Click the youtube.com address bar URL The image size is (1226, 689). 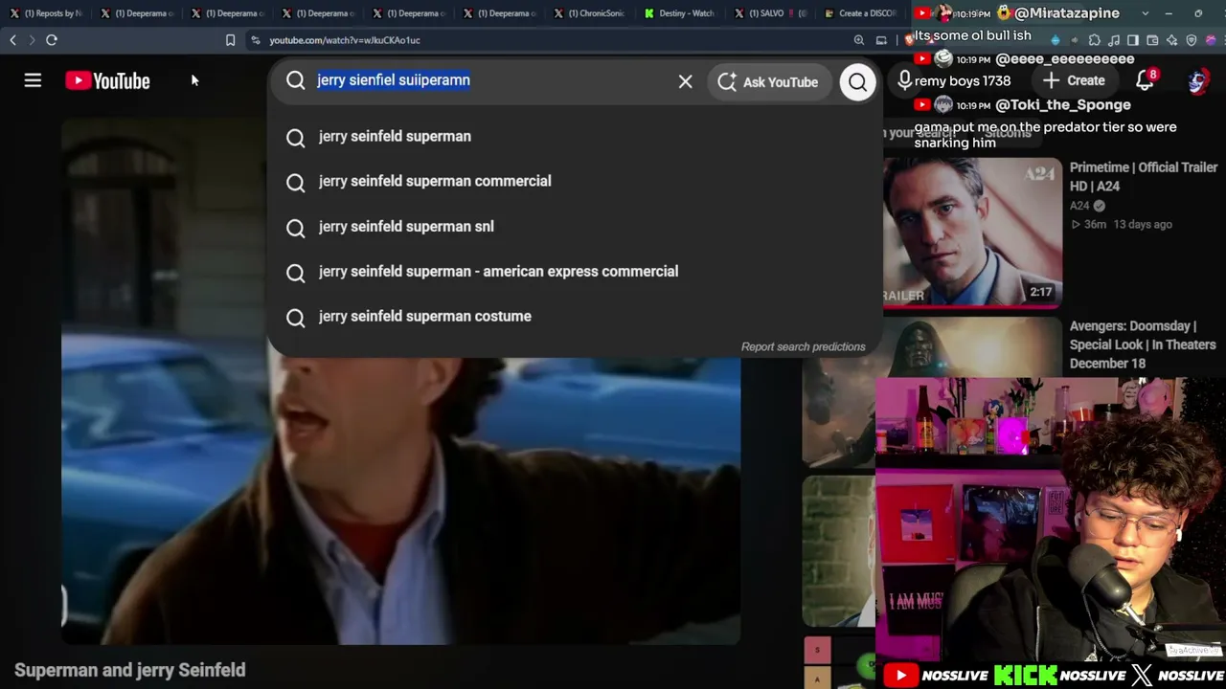tap(345, 40)
